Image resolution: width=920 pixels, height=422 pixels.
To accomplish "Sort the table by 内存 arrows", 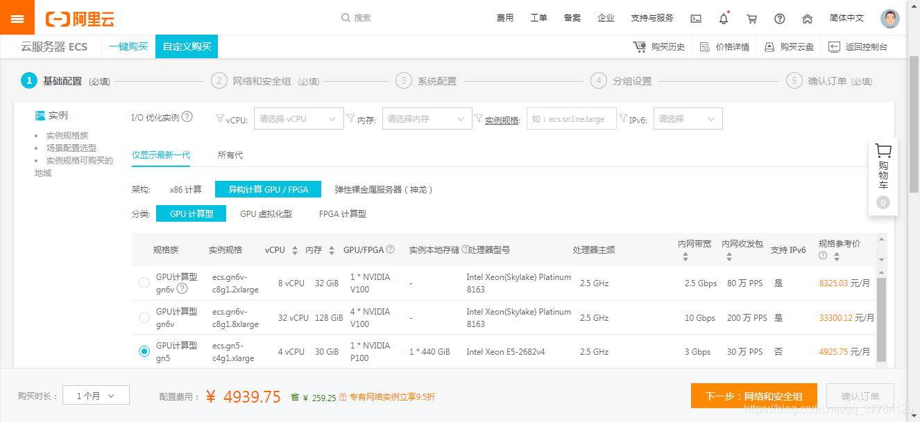I will point(332,250).
